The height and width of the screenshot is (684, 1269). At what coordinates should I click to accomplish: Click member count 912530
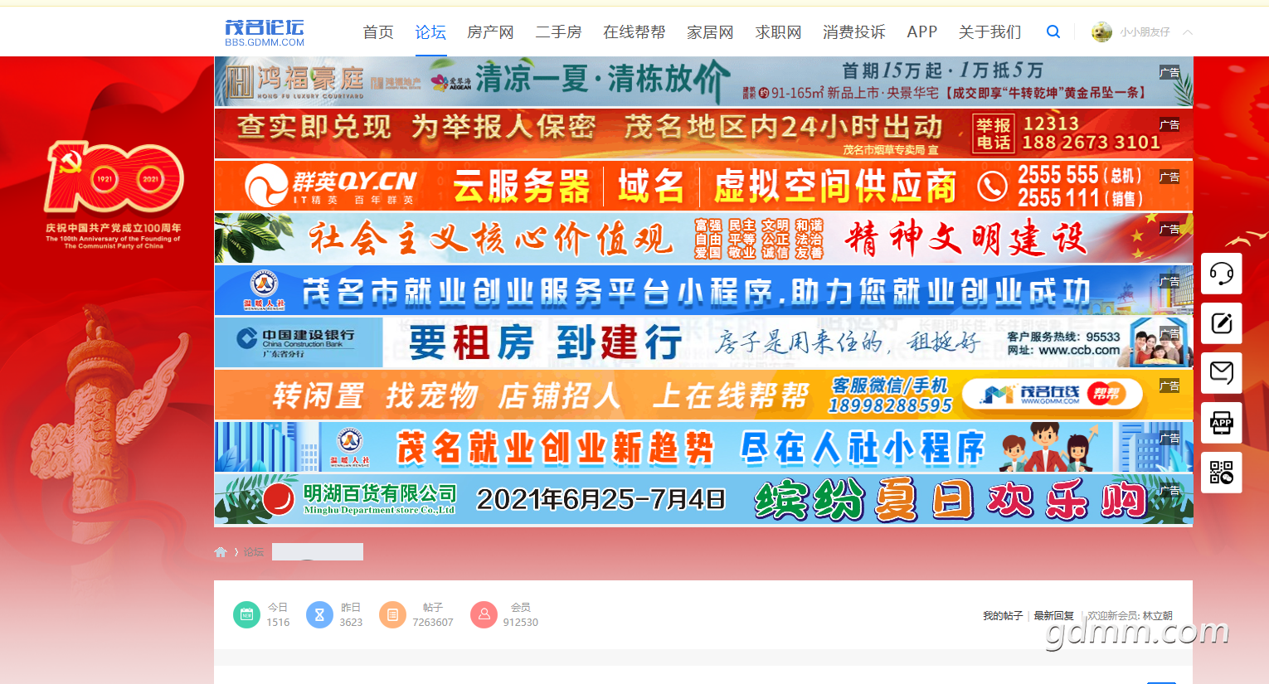click(x=521, y=623)
